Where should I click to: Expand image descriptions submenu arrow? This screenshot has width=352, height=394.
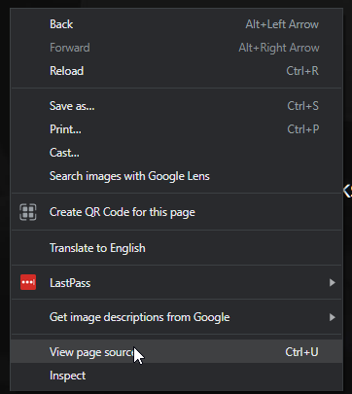pos(332,317)
